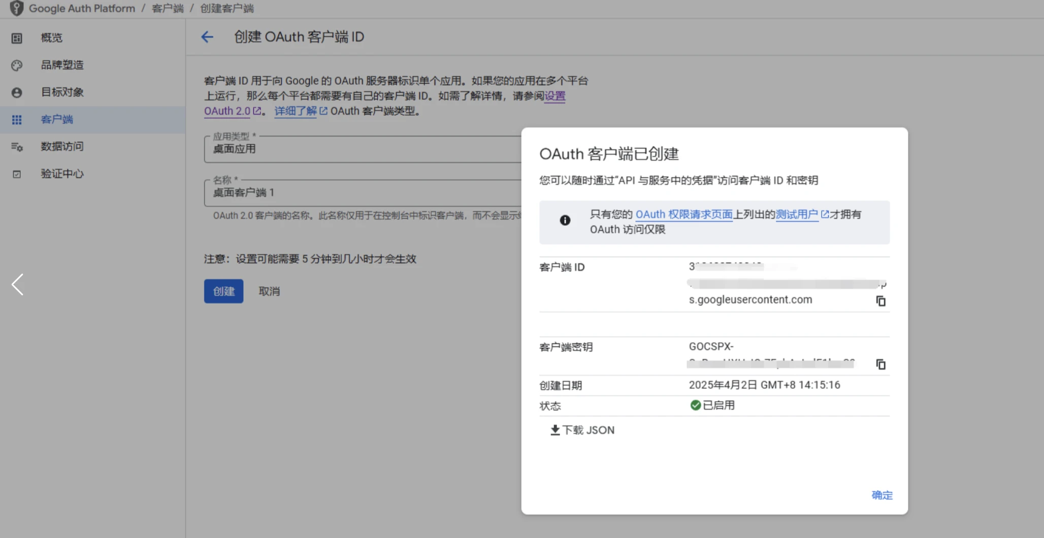Click the 取消 button
The width and height of the screenshot is (1044, 538).
pyautogui.click(x=269, y=291)
